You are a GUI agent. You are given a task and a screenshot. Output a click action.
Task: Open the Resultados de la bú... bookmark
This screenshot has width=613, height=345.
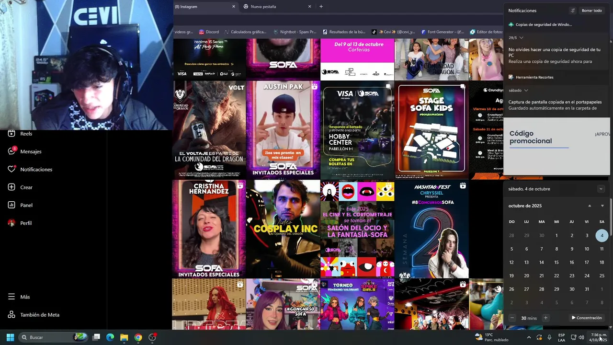point(344,32)
